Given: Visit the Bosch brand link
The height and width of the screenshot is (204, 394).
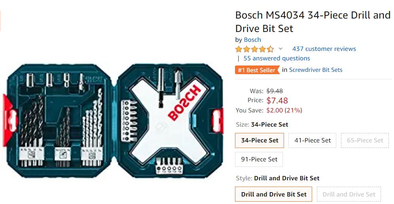Looking at the screenshot, I should pyautogui.click(x=252, y=39).
